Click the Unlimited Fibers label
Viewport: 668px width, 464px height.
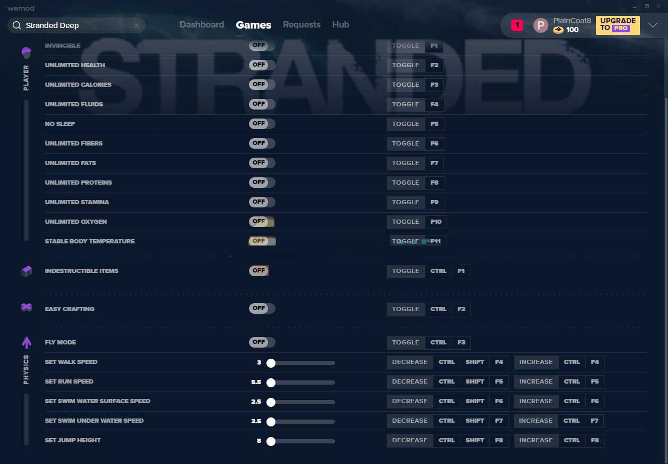click(x=74, y=143)
